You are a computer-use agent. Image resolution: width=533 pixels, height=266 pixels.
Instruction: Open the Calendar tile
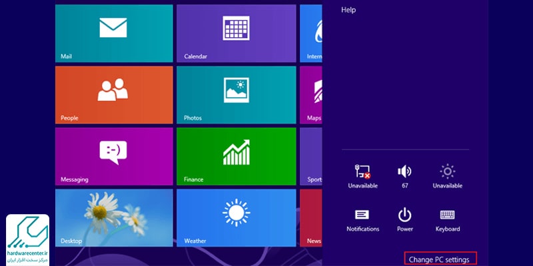coord(237,33)
